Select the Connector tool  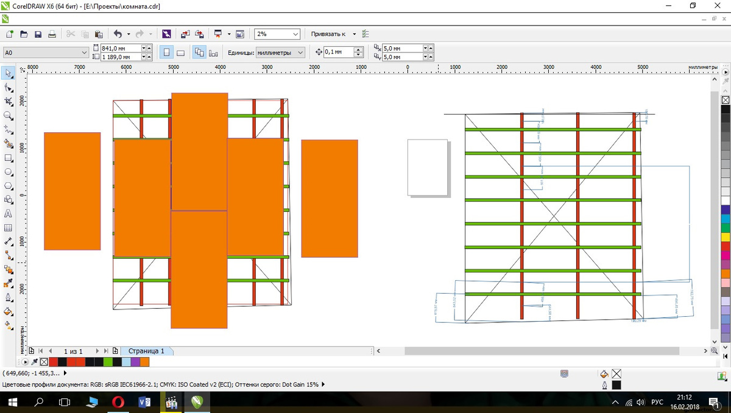coord(8,255)
